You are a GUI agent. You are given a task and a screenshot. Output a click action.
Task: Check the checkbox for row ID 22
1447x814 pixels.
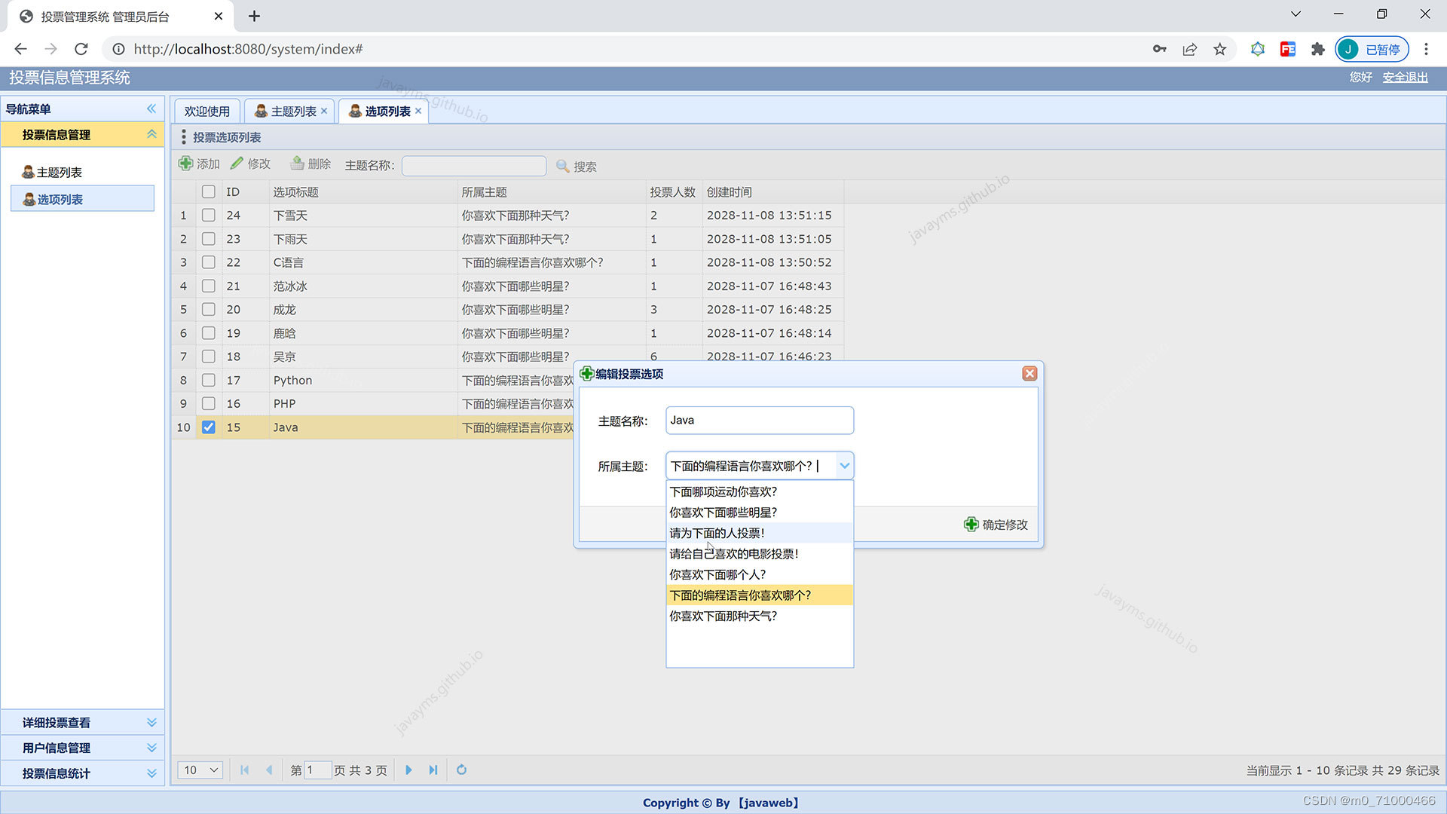(x=209, y=262)
